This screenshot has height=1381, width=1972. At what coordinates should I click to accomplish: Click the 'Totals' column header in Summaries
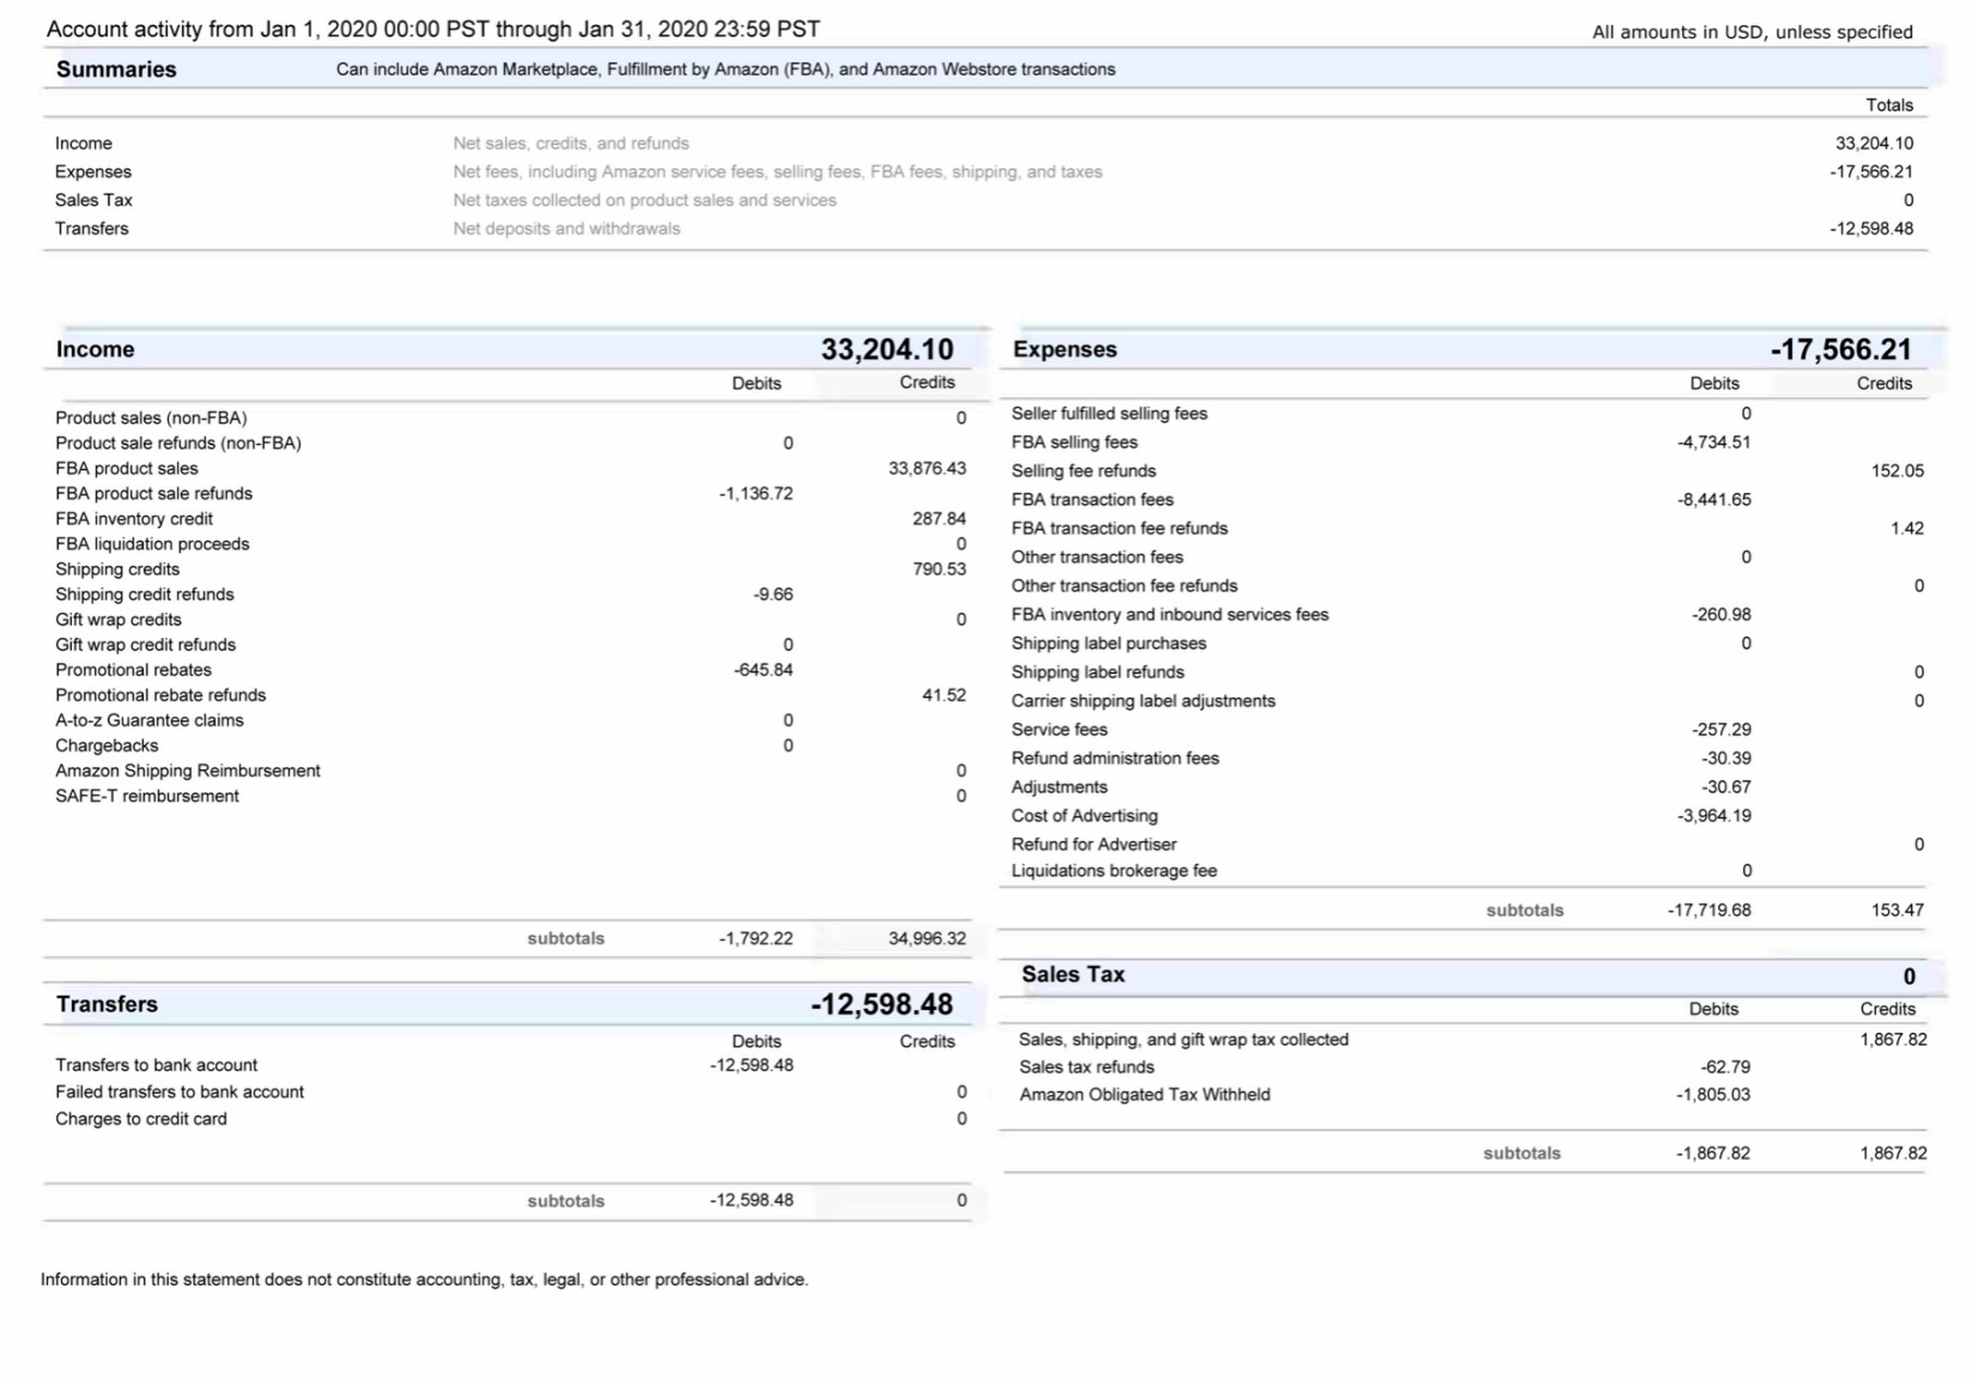click(x=1890, y=106)
